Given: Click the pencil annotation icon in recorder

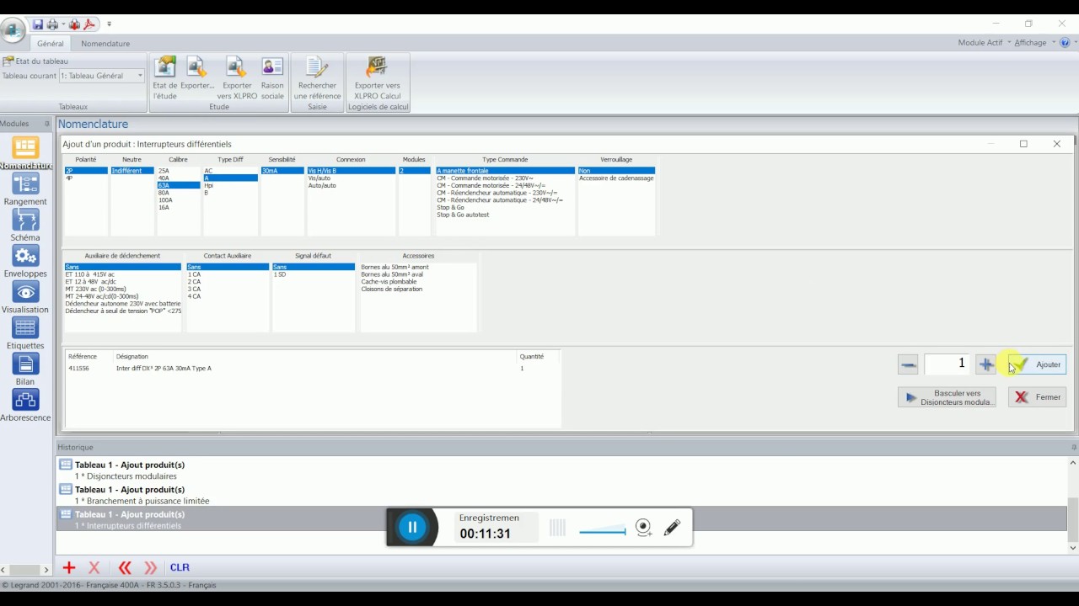Looking at the screenshot, I should [672, 528].
